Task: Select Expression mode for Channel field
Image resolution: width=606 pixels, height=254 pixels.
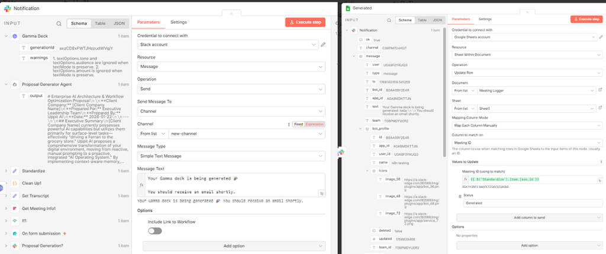Action: click(314, 124)
